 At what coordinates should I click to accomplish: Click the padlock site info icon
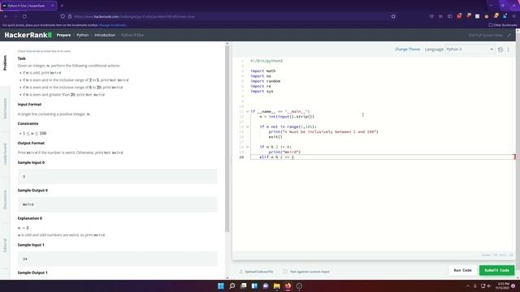(70, 16)
